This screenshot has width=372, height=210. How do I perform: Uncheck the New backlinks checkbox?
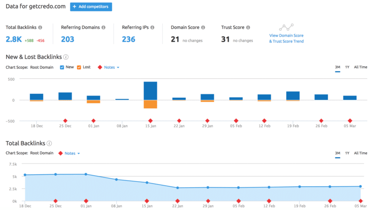(x=62, y=67)
